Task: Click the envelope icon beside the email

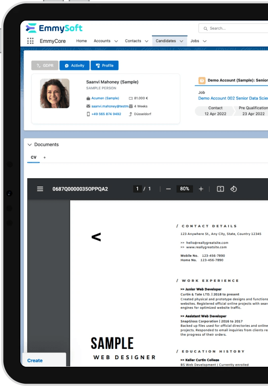Action: 88,106
